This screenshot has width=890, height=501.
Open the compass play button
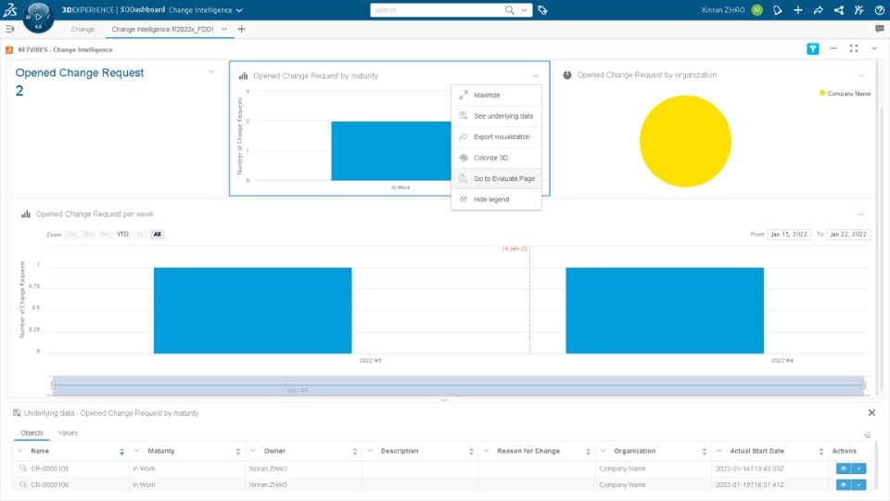[39, 17]
